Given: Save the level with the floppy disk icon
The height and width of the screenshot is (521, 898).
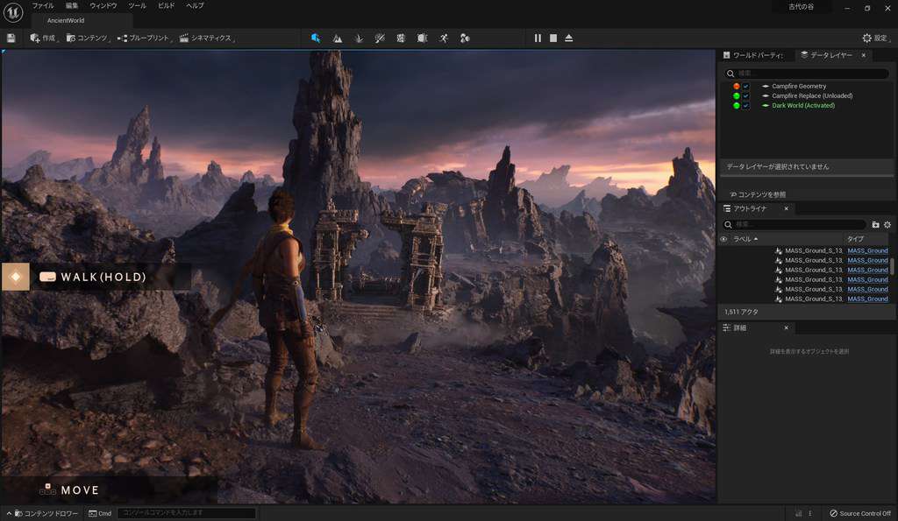Looking at the screenshot, I should (x=11, y=39).
